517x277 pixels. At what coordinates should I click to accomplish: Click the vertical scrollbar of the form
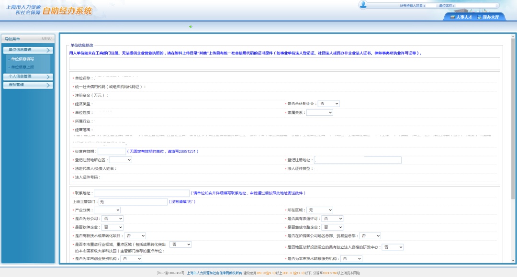coord(513,144)
